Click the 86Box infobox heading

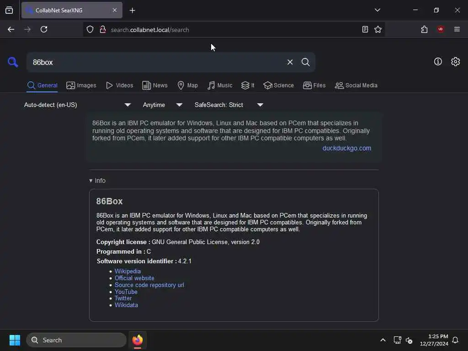tap(109, 201)
